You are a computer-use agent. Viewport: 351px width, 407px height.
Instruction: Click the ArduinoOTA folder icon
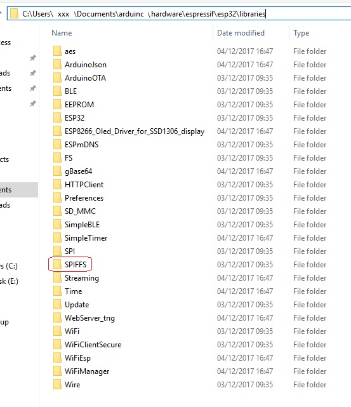pyautogui.click(x=57, y=78)
